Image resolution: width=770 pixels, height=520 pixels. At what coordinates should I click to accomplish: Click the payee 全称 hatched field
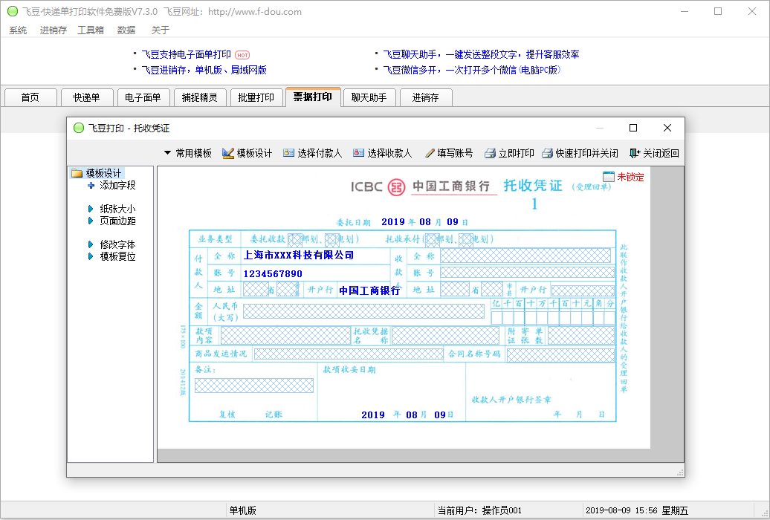[x=525, y=256]
